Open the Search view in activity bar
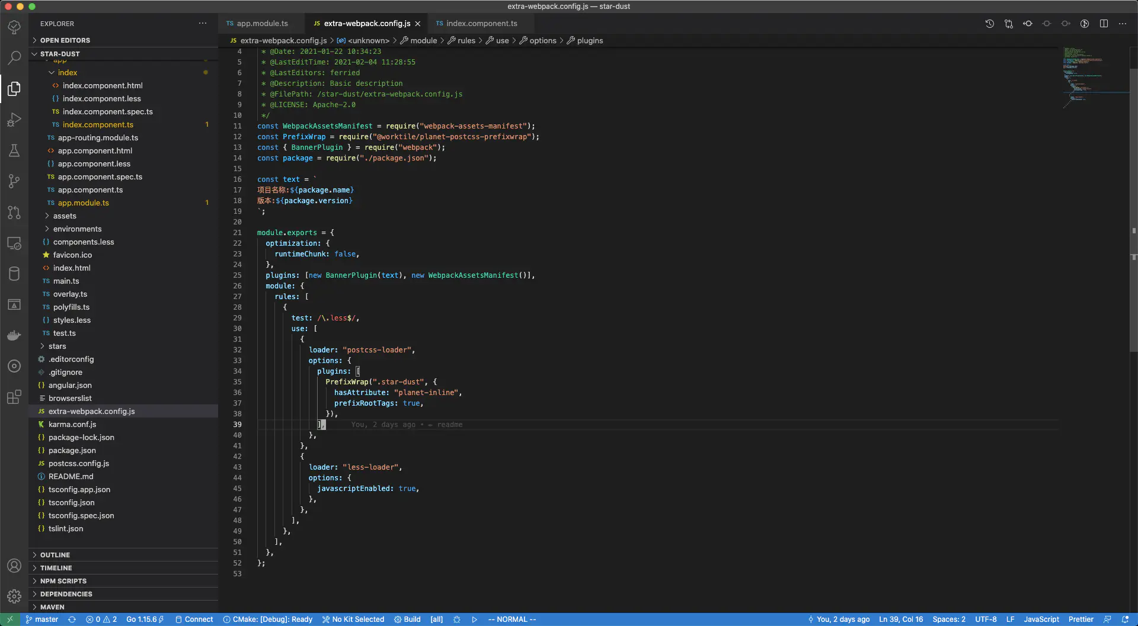1138x626 pixels. [x=14, y=57]
